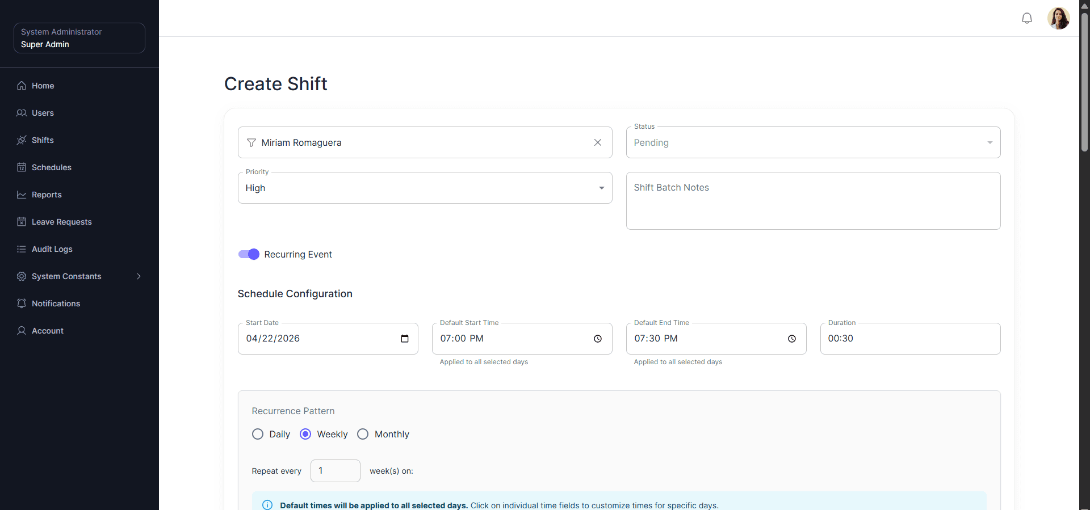Click the Account person icon
The height and width of the screenshot is (510, 1090).
[x=22, y=331]
